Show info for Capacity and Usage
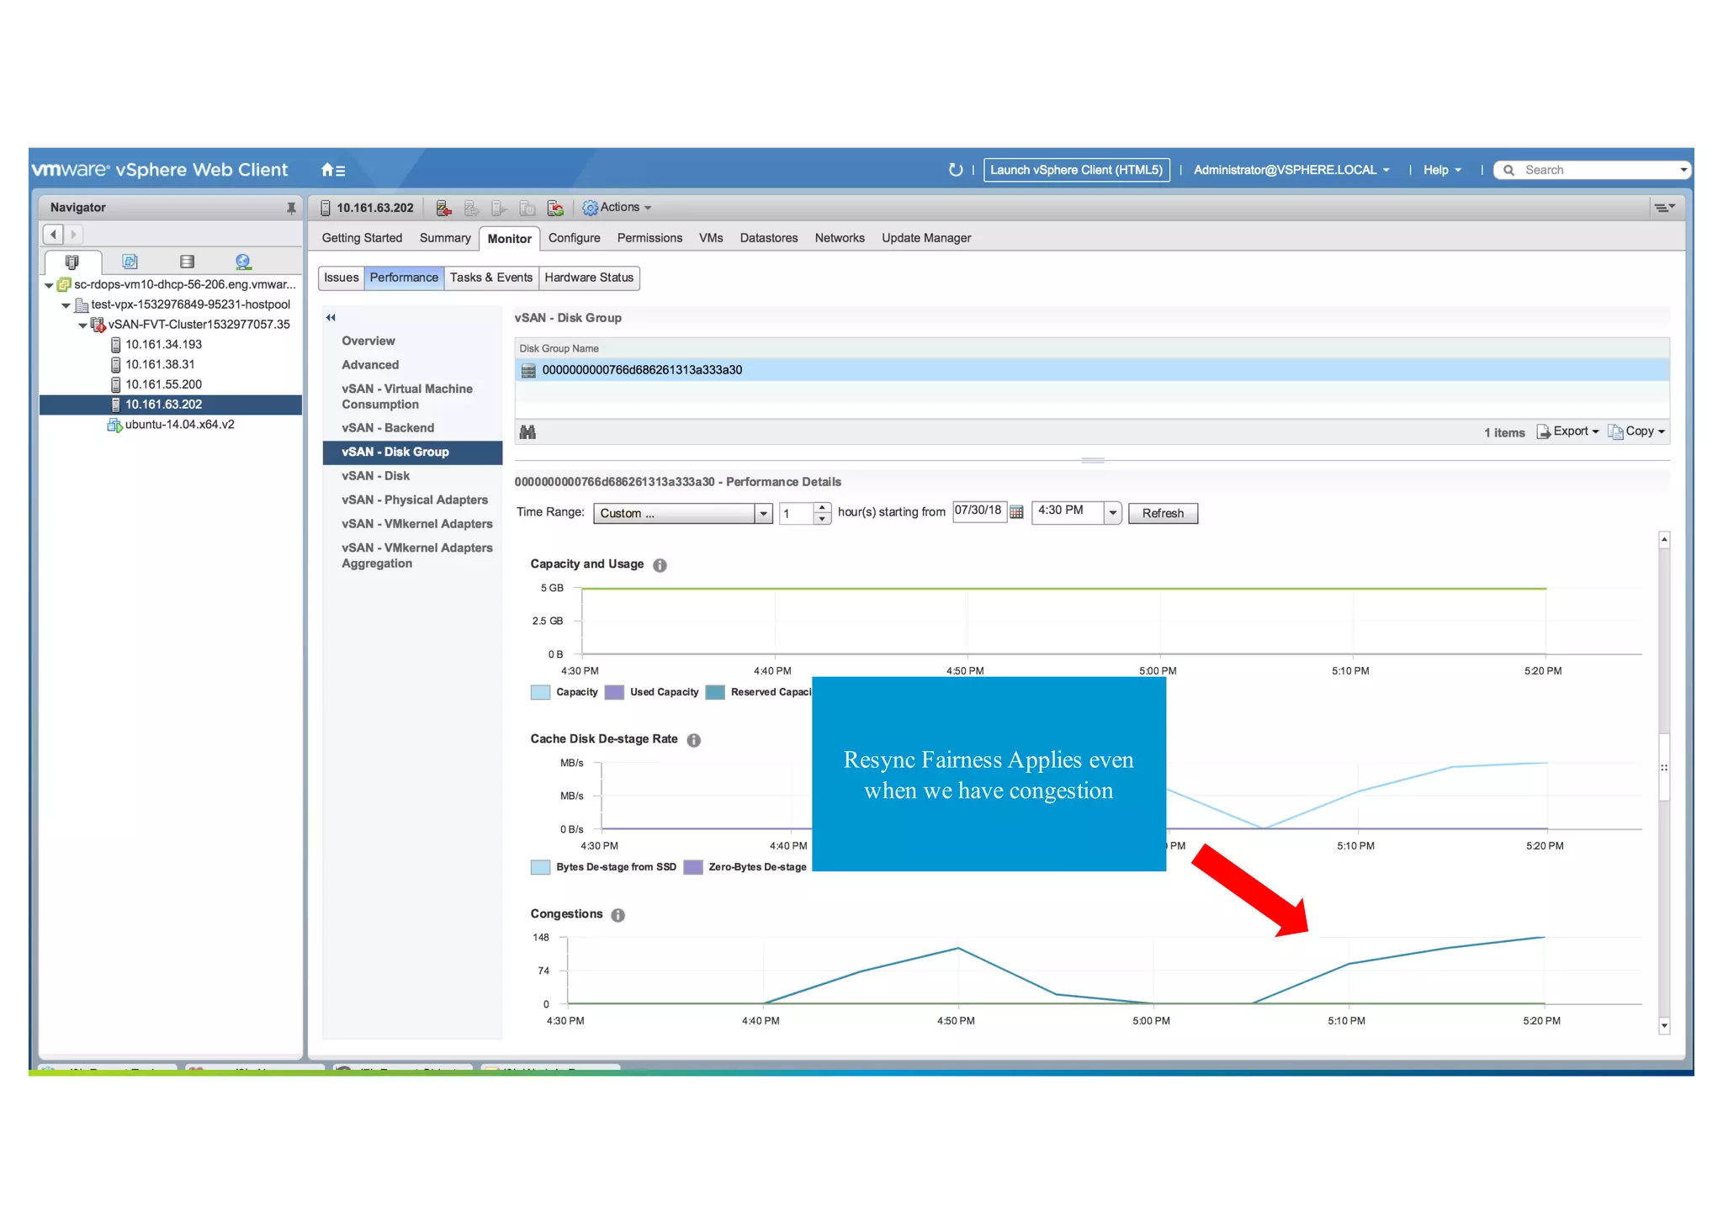The image size is (1723, 1217). (x=660, y=565)
